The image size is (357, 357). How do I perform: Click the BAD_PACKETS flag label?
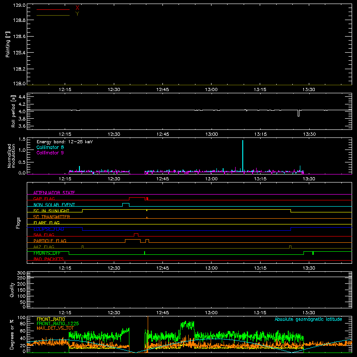tap(49, 259)
